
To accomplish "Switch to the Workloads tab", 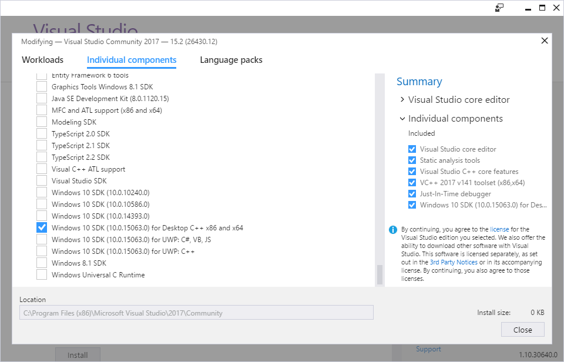I will [42, 60].
